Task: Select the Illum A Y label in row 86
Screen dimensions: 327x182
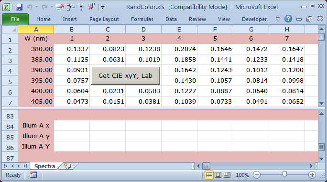Action: pos(36,146)
